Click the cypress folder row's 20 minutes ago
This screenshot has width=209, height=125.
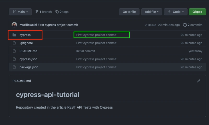click(x=191, y=35)
